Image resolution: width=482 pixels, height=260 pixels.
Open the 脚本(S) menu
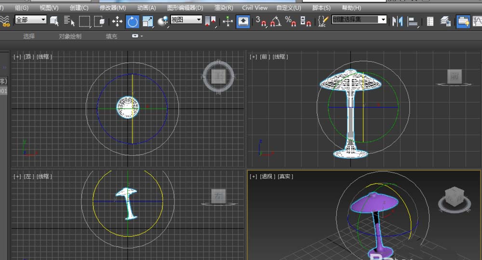(321, 8)
